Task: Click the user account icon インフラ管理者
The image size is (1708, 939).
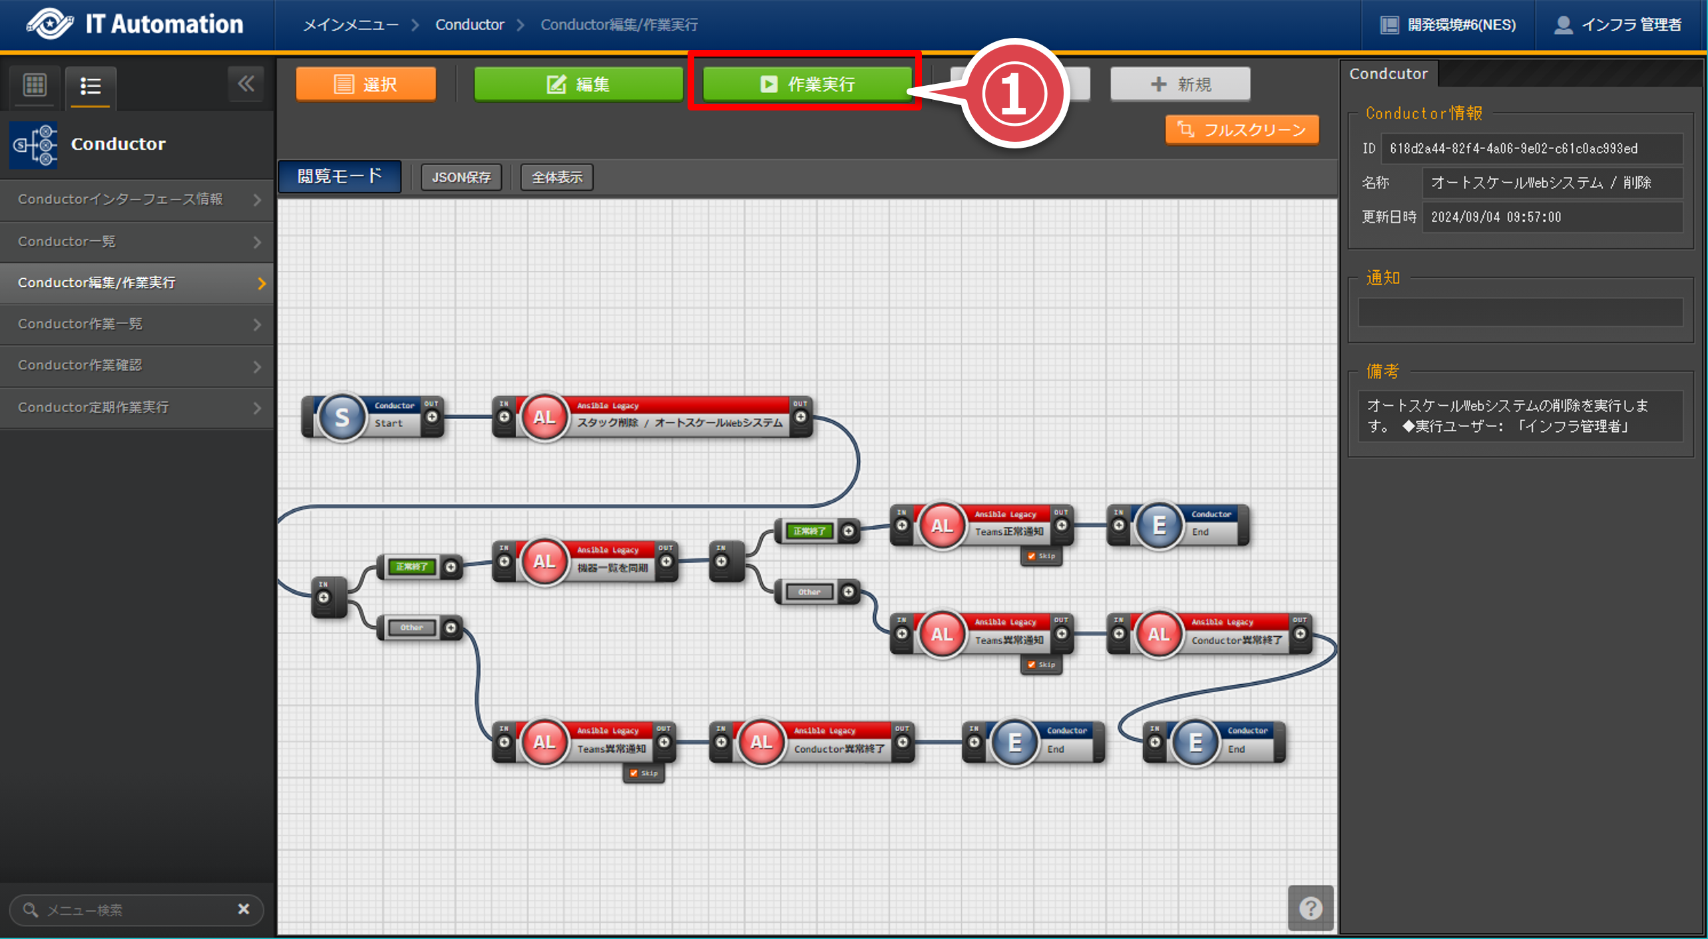Action: point(1563,25)
